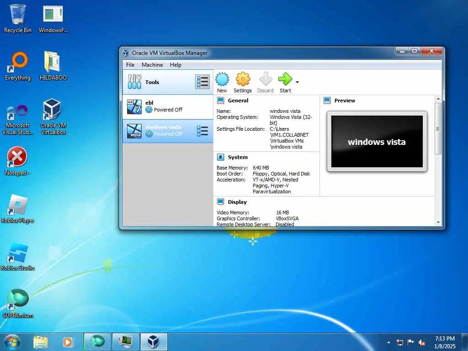Click the details pane scrollbar thumb
Image resolution: width=468 pixels, height=351 pixels.
pos(438,128)
